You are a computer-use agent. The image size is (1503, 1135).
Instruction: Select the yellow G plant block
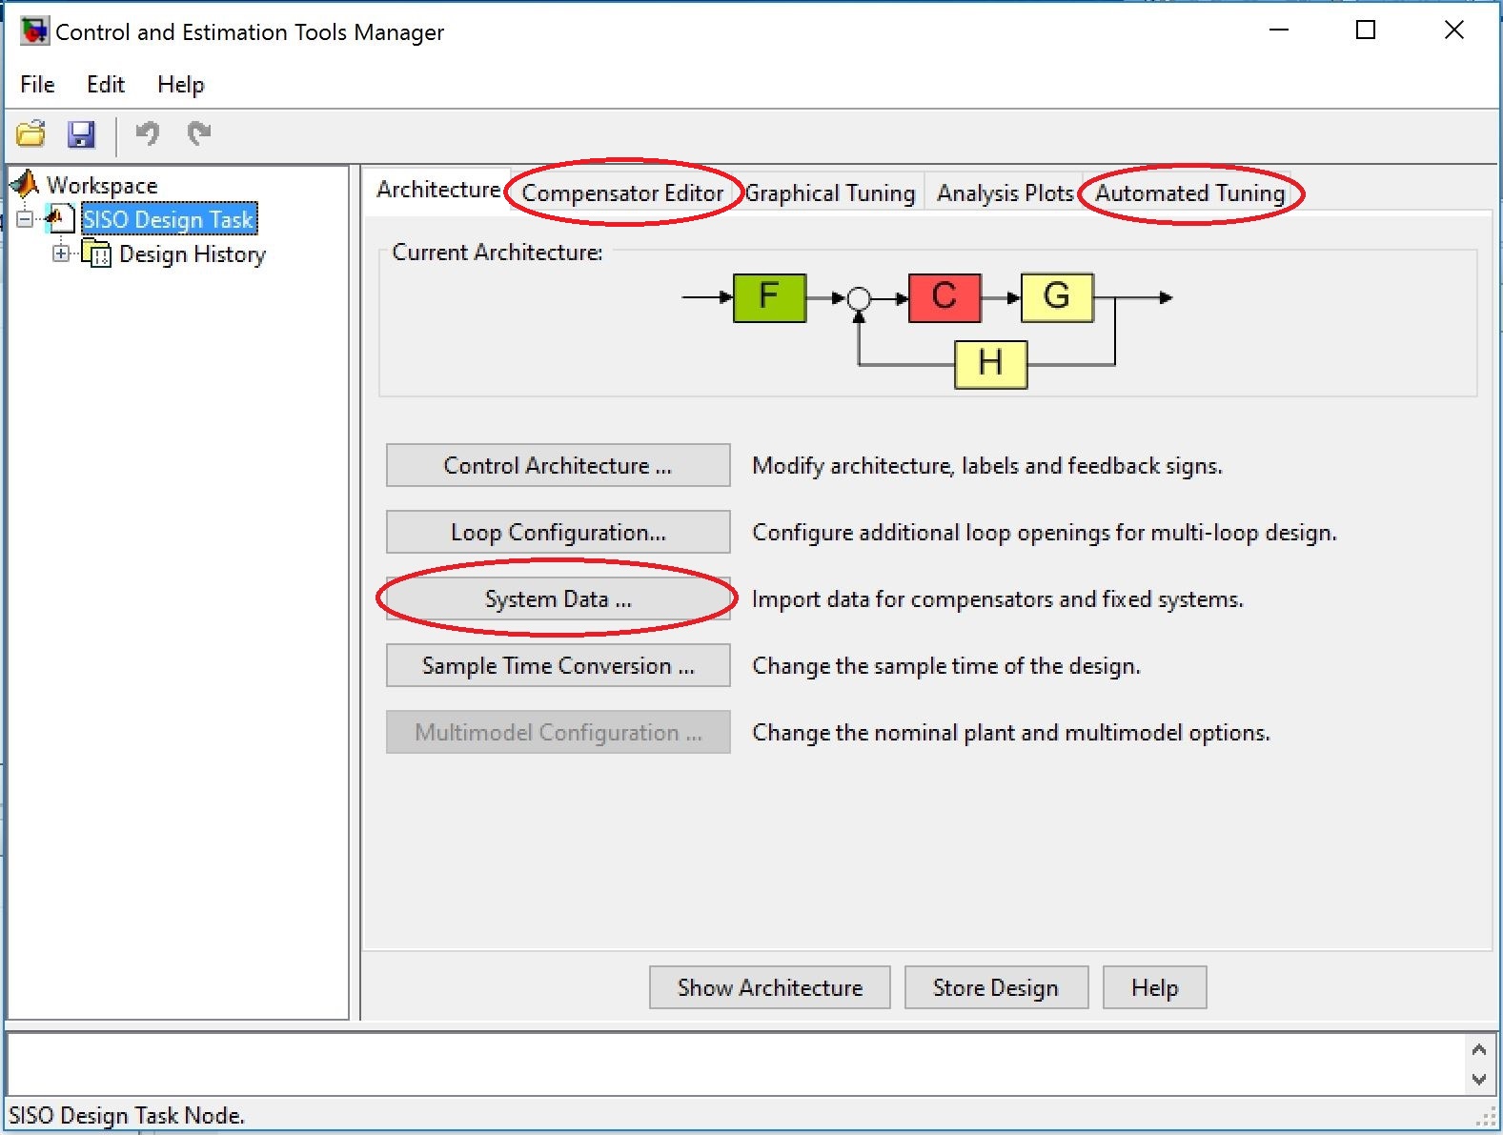point(1056,297)
